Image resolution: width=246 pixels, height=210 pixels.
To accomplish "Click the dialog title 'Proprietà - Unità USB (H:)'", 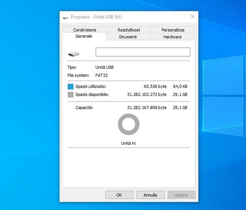I will 96,17.
